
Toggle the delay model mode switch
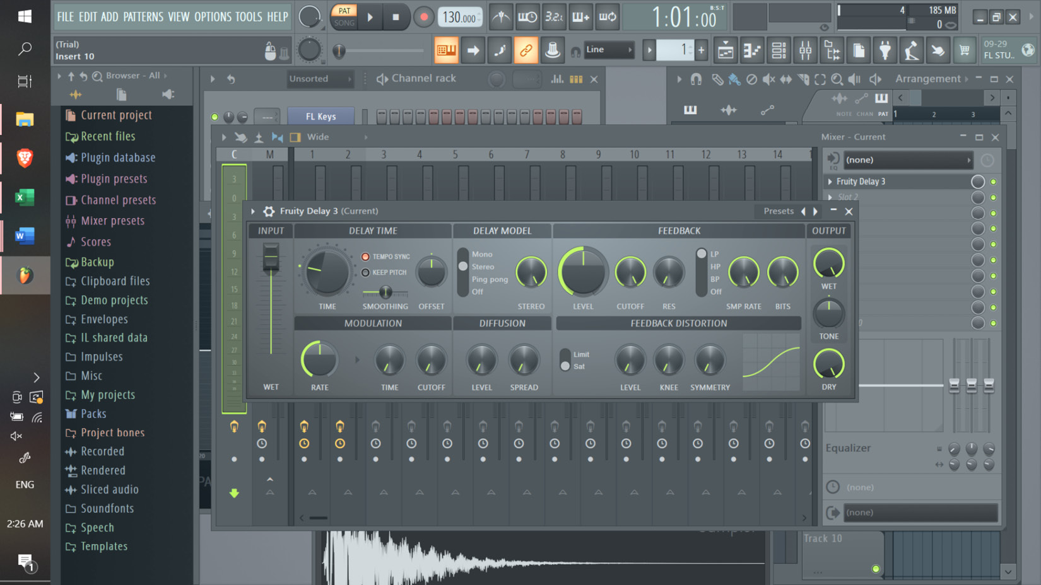(463, 272)
